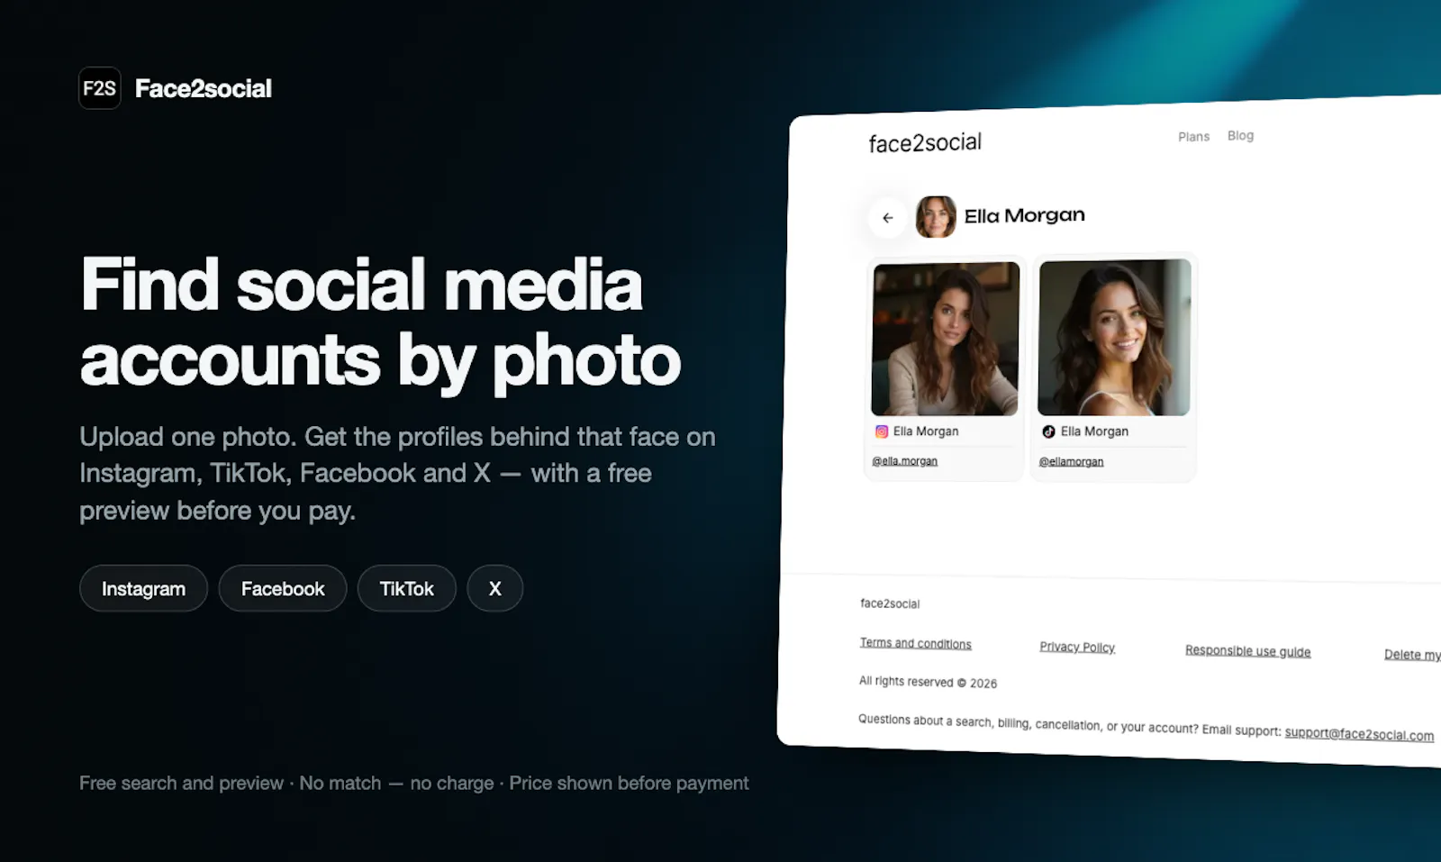This screenshot has width=1441, height=862.
Task: Click the Delete my footer link
Action: (x=1412, y=655)
